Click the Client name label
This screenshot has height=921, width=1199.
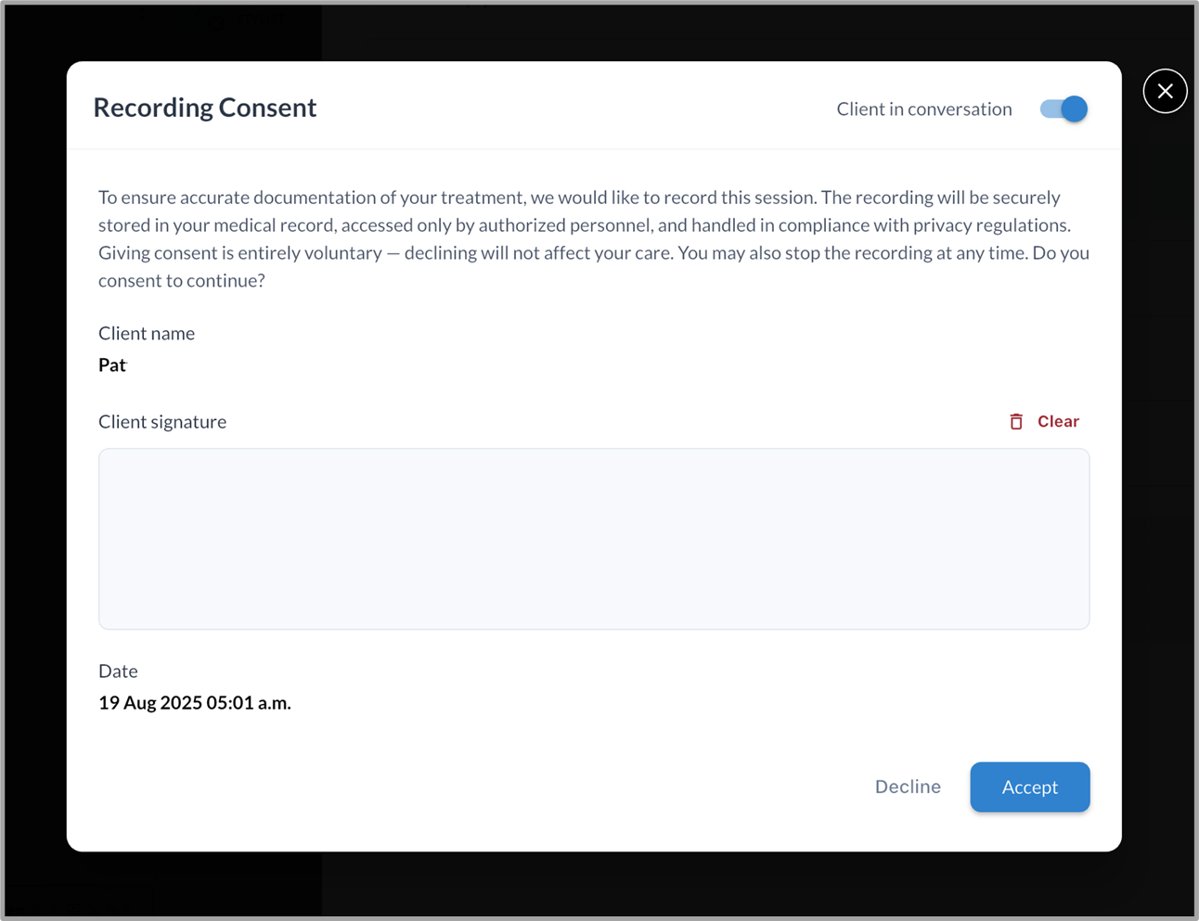pyautogui.click(x=147, y=333)
